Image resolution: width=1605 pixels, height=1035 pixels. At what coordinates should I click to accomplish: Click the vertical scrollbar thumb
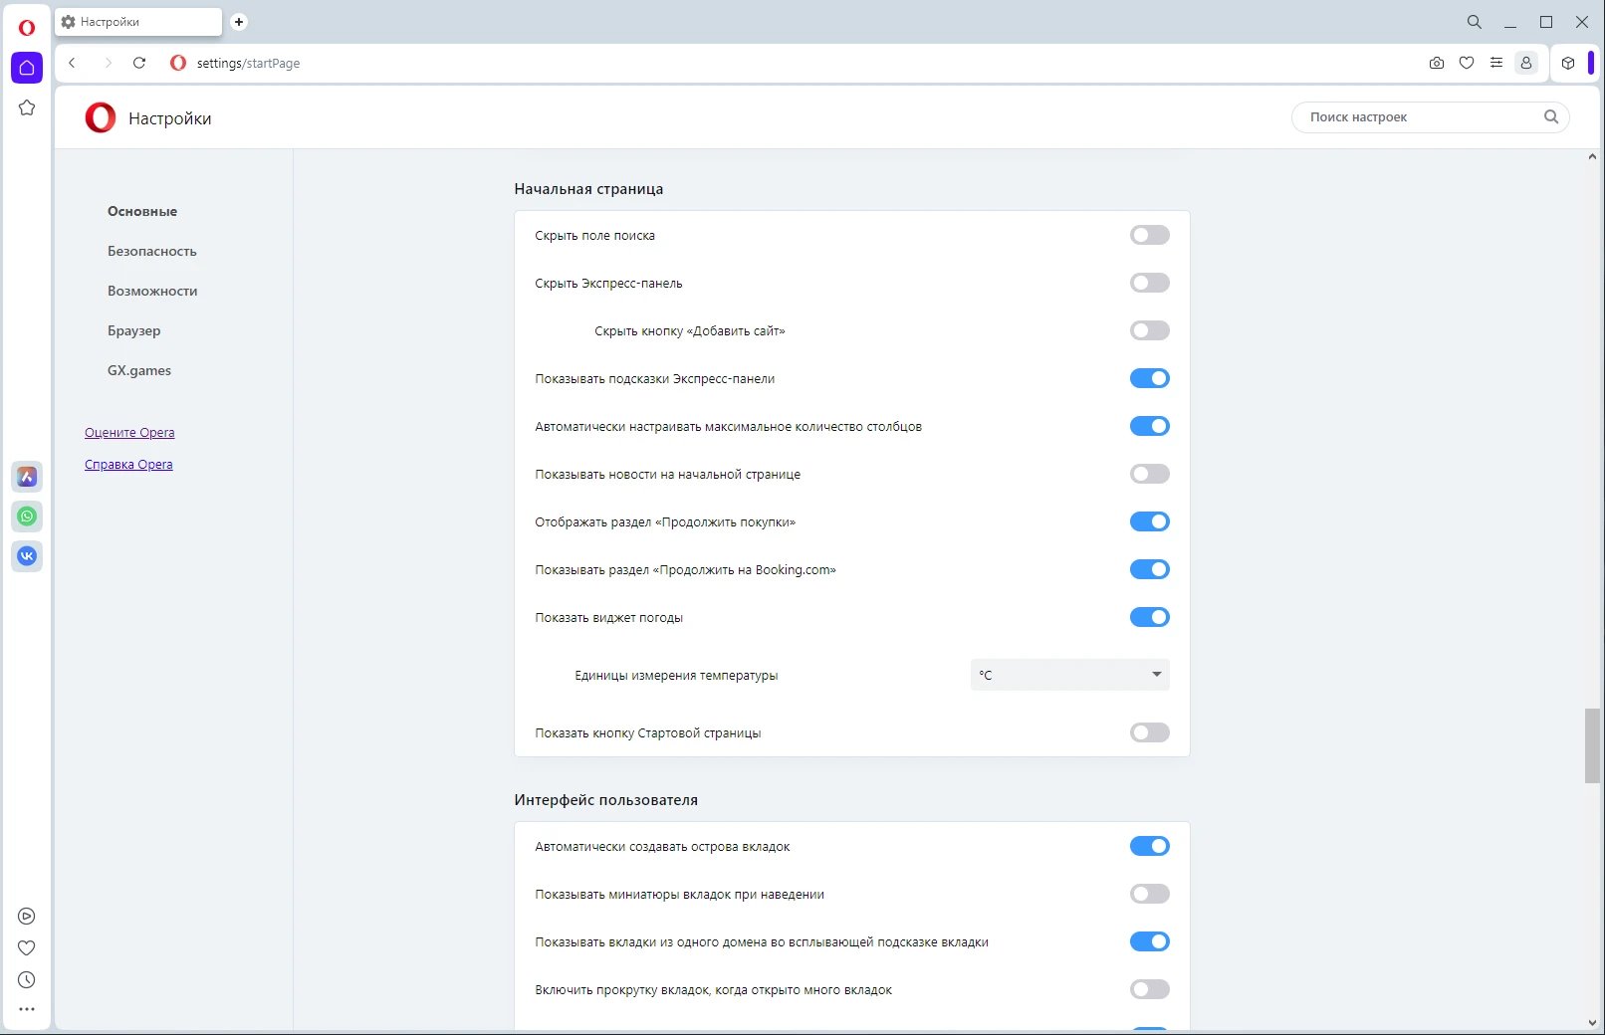(1592, 745)
